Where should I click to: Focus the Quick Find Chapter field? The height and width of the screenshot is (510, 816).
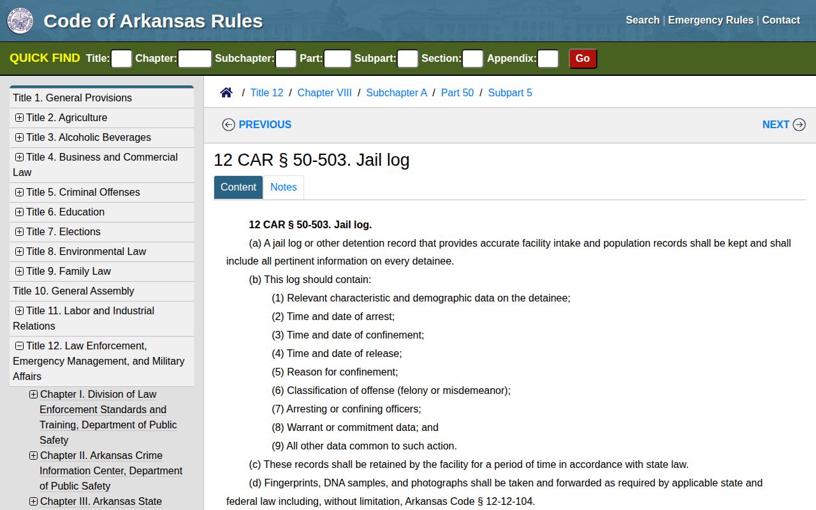click(x=194, y=59)
